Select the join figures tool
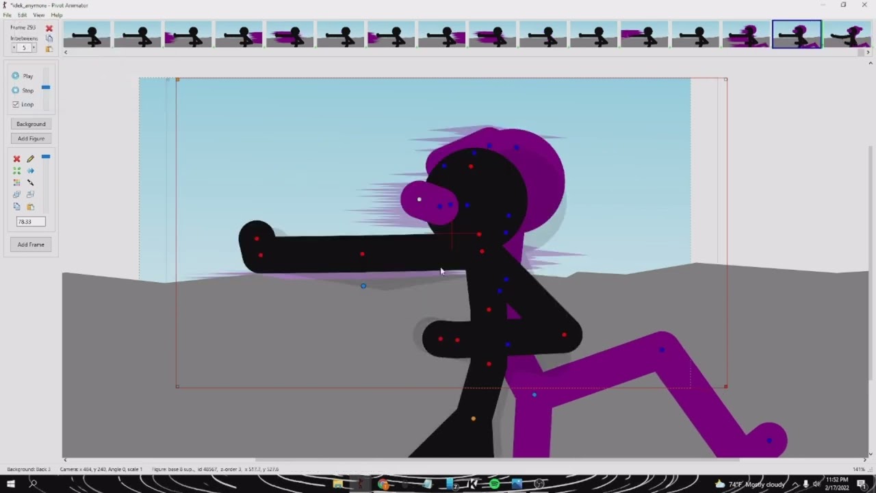 30,183
